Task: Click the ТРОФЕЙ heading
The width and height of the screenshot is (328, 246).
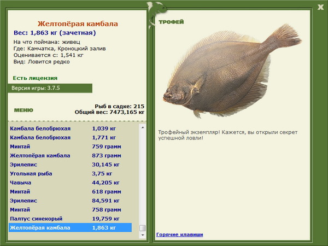Action: (x=171, y=22)
